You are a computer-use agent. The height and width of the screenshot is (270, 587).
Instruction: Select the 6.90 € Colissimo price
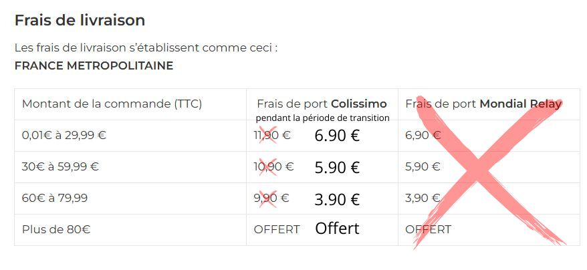coord(337,136)
